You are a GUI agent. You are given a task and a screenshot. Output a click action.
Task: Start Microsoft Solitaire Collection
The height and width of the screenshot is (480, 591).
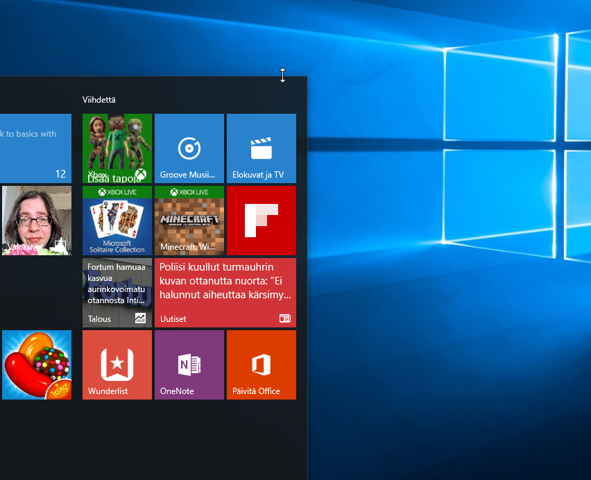[117, 222]
